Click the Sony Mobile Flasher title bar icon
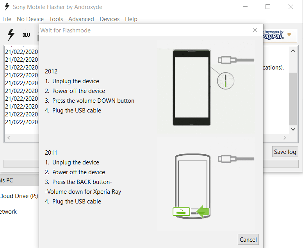 pos(7,7)
